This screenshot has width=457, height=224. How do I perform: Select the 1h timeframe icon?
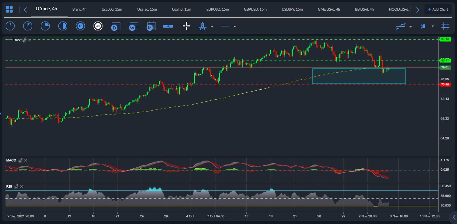tap(80, 26)
